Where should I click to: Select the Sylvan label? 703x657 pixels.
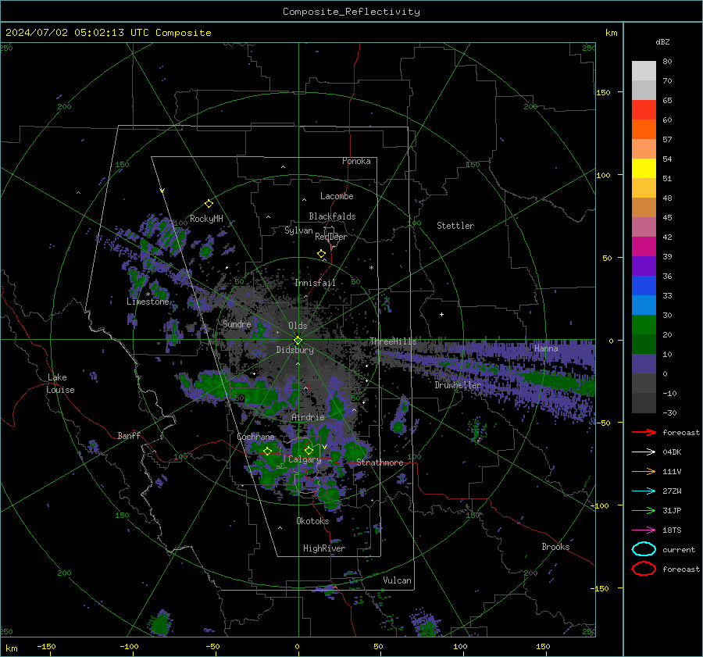pos(298,230)
